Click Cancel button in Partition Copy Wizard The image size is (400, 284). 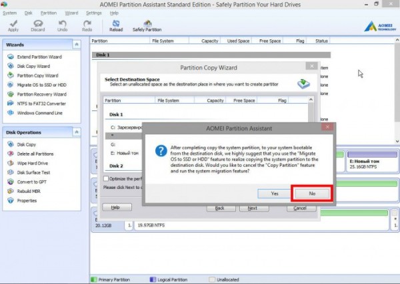pos(301,208)
